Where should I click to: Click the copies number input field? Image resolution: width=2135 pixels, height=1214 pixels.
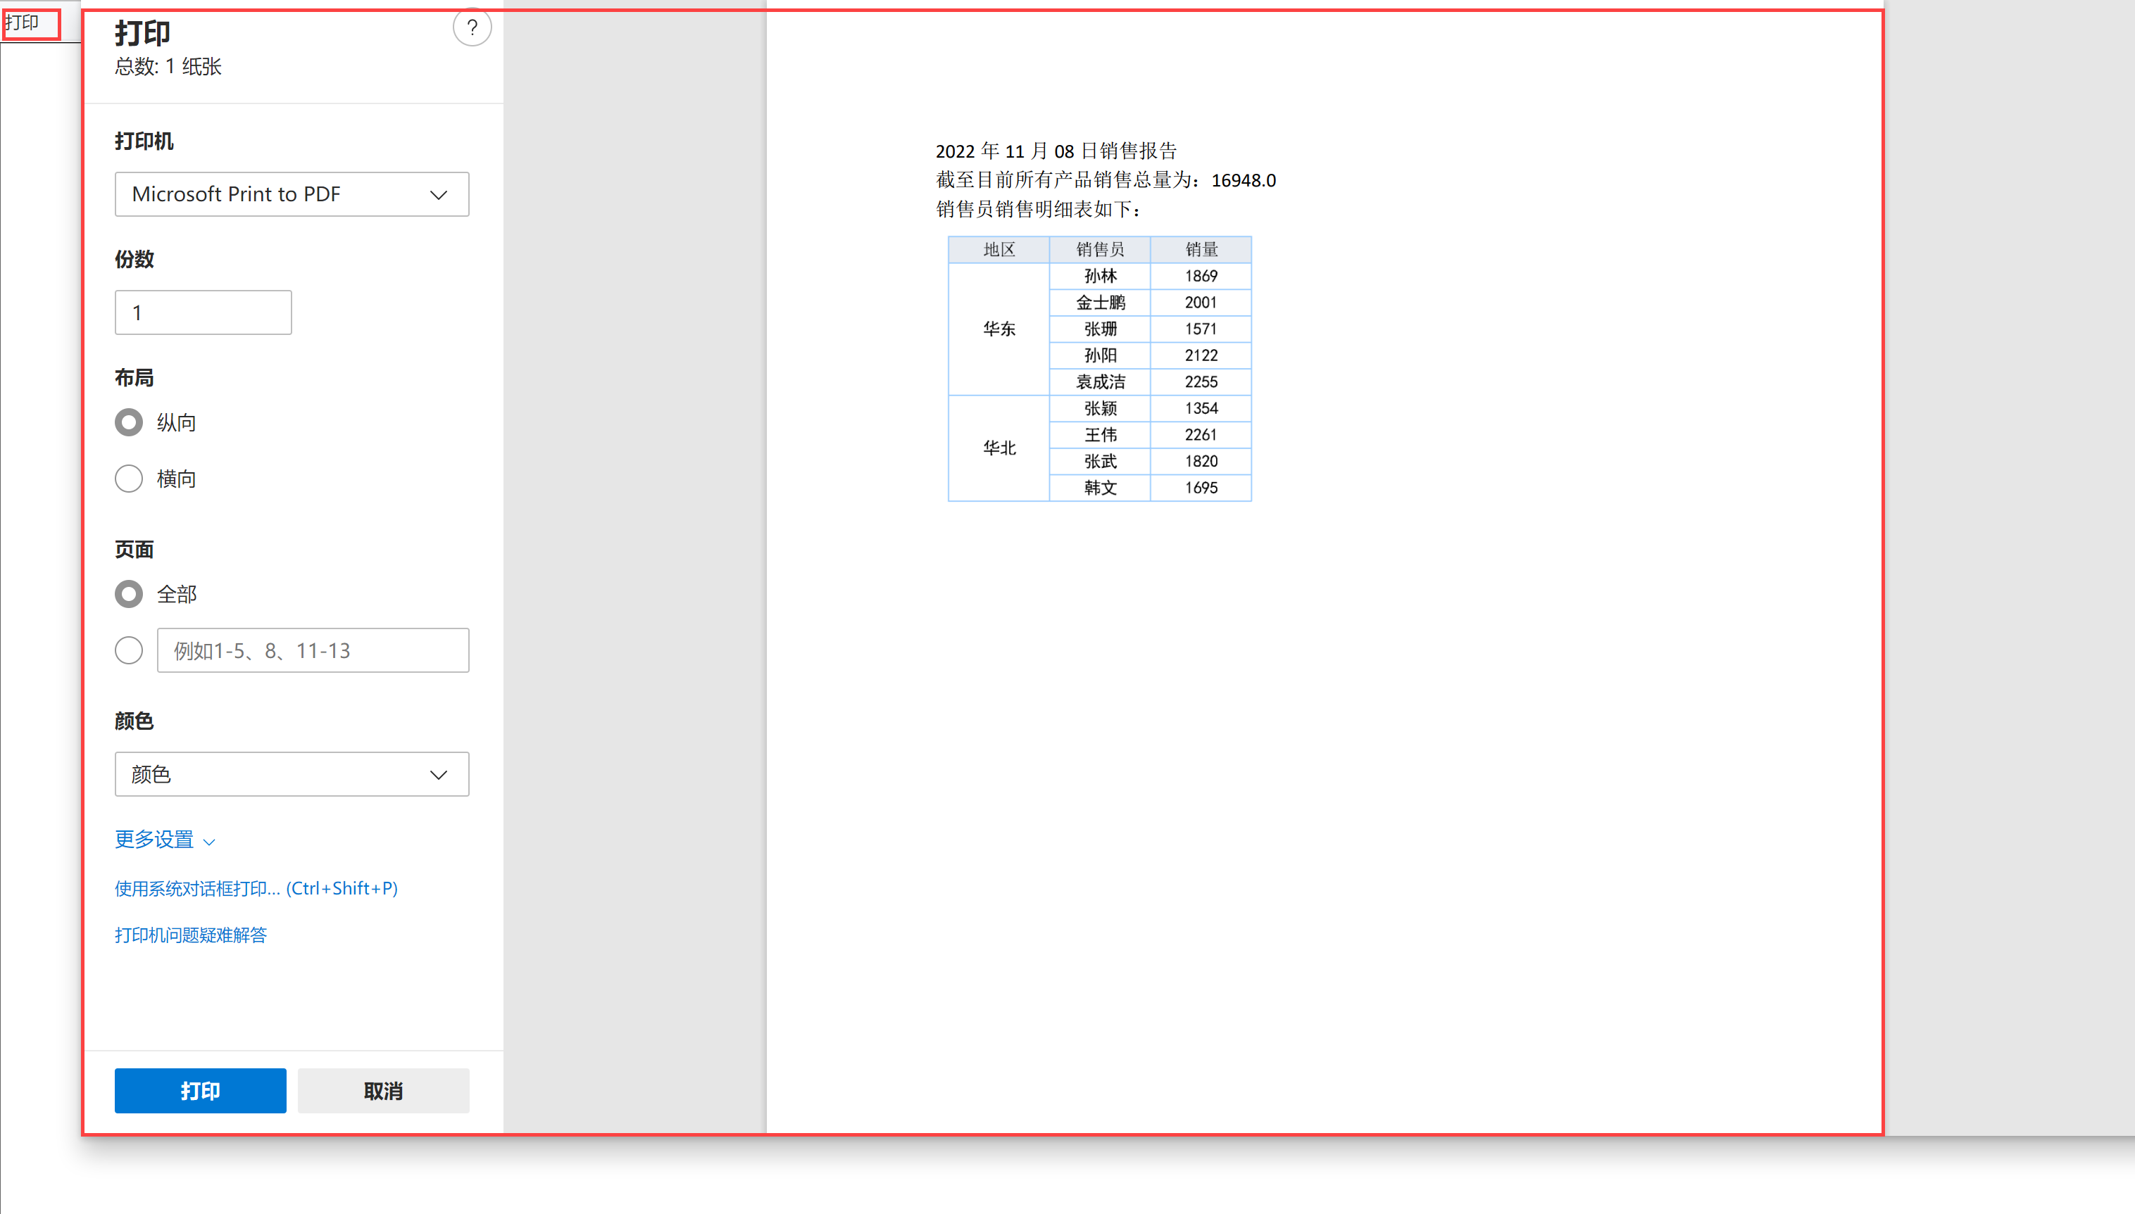(x=203, y=312)
